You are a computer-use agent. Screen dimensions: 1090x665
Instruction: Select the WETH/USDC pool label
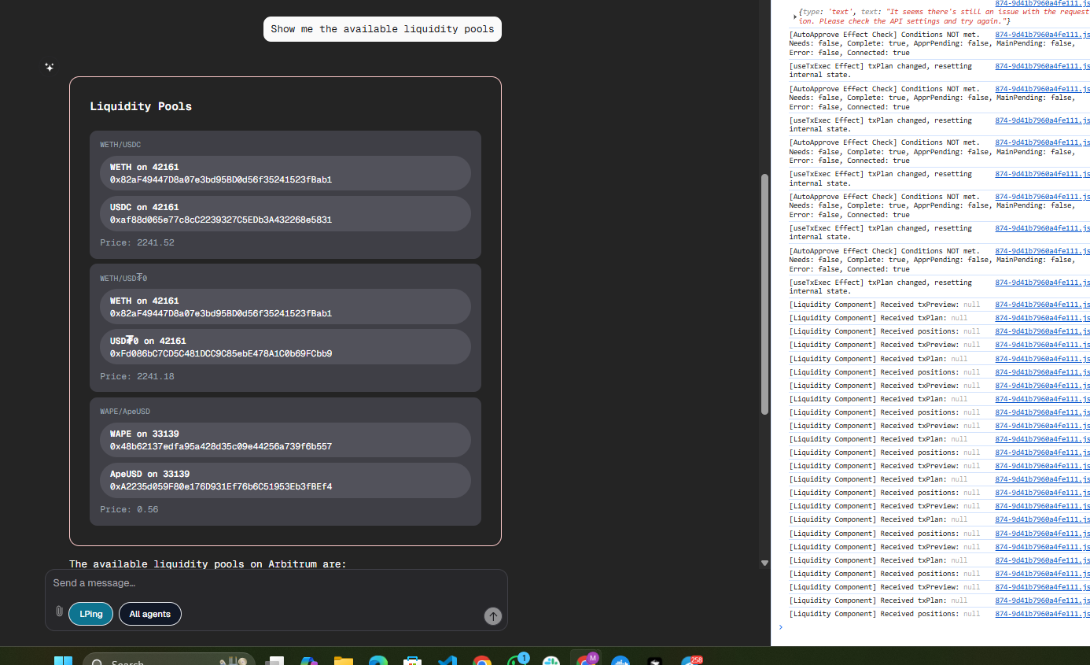[x=120, y=145]
